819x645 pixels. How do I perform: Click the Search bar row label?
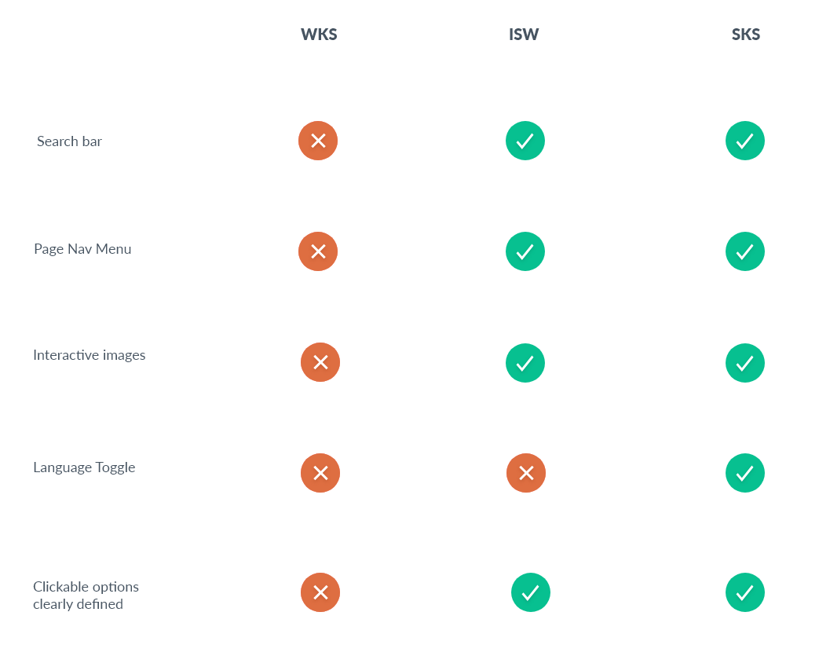pos(70,141)
